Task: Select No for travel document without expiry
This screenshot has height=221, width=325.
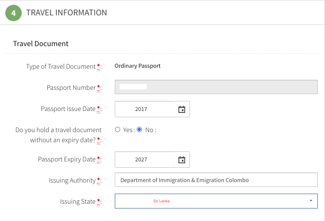Action: point(139,130)
